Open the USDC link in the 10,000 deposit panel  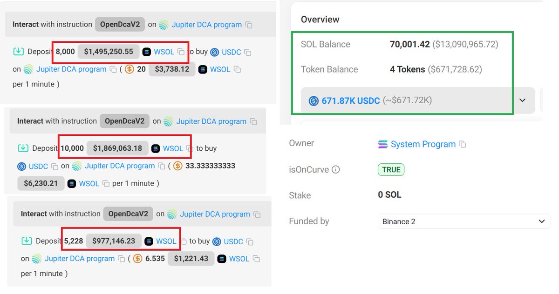38,166
